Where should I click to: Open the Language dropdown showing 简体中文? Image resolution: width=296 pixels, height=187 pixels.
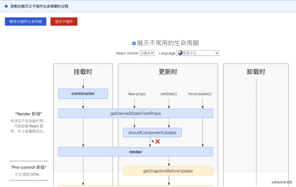click(x=198, y=53)
